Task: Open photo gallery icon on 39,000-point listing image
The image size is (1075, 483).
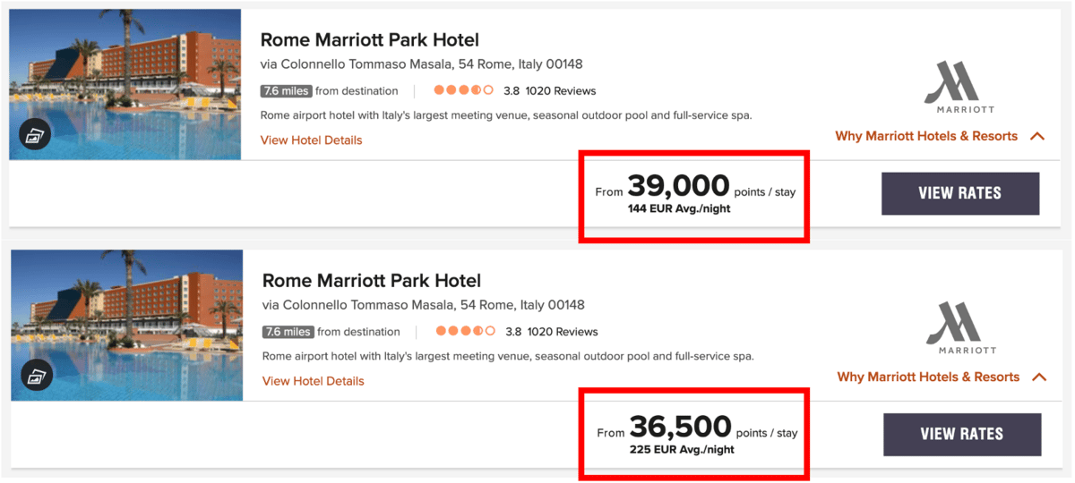Action: pyautogui.click(x=36, y=136)
